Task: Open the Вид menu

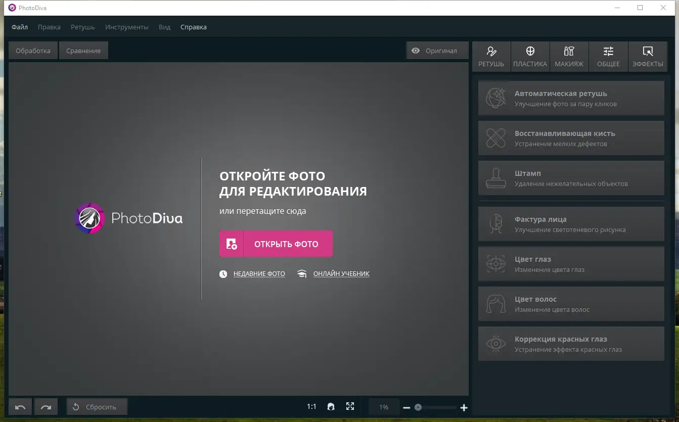Action: (x=165, y=27)
